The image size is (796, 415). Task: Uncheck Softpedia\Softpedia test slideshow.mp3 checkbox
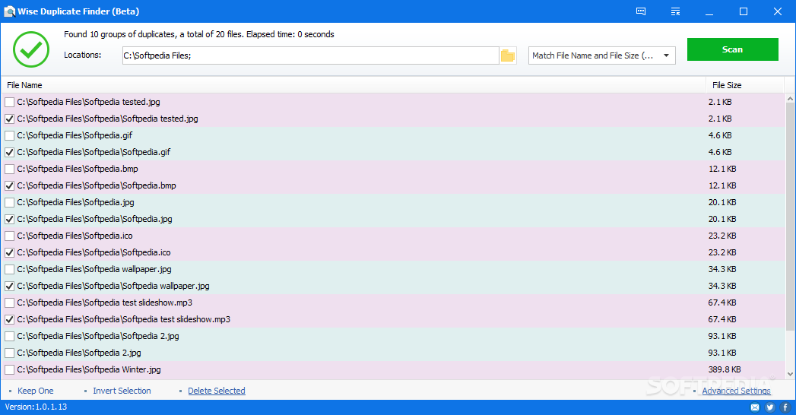pos(9,319)
